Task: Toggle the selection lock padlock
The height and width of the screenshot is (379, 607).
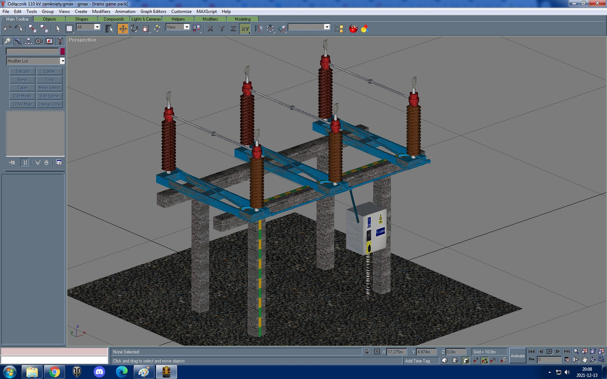Action: click(367, 352)
